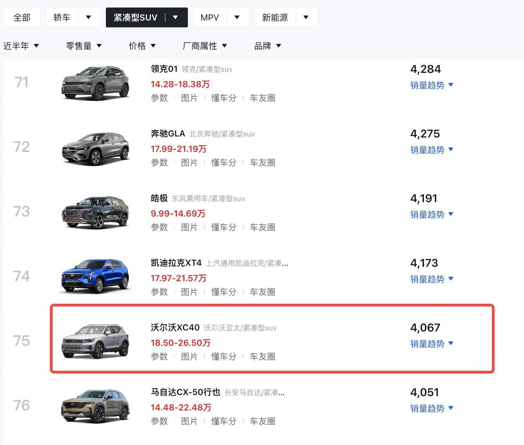This screenshot has height=445, width=524.
Task: Expand the 紧凑型SUV dropdown arrow
Action: point(175,17)
